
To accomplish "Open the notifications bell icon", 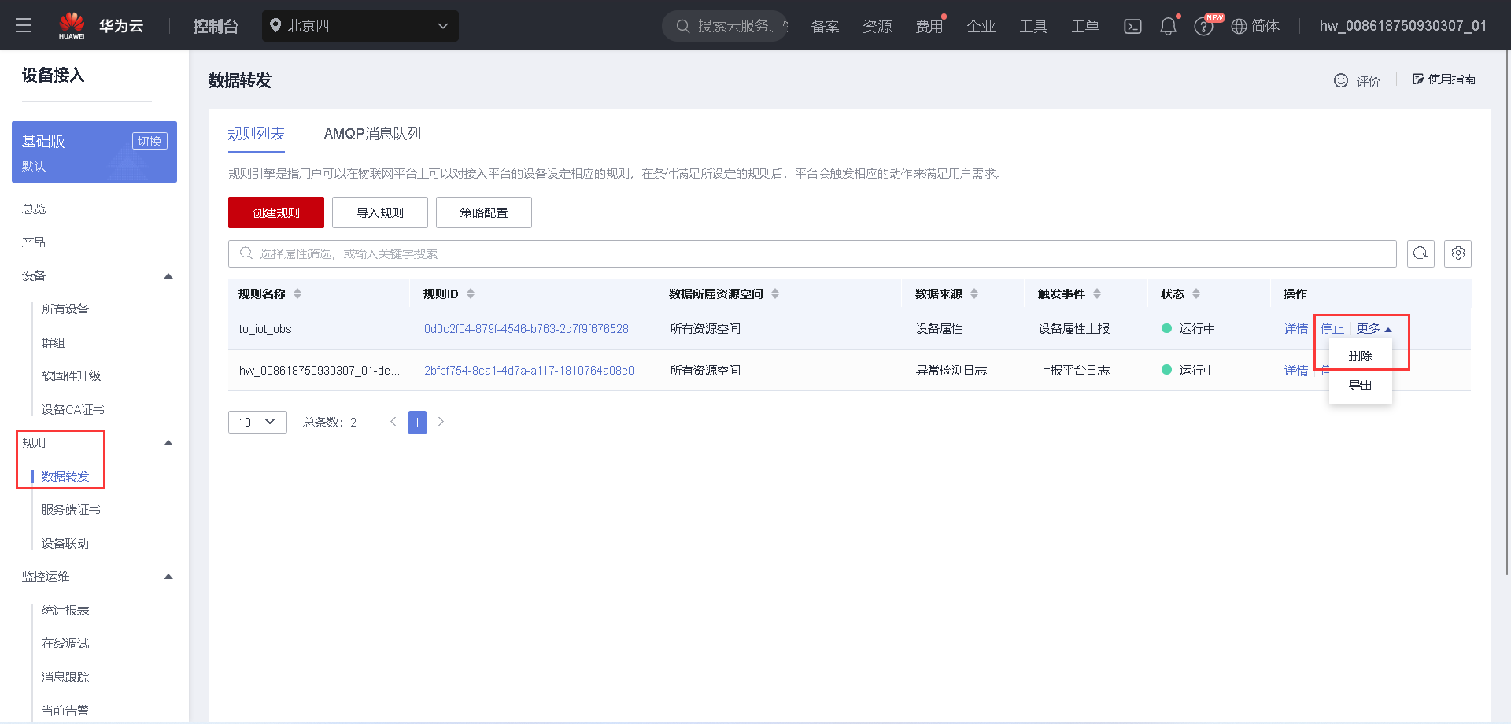I will coord(1168,26).
